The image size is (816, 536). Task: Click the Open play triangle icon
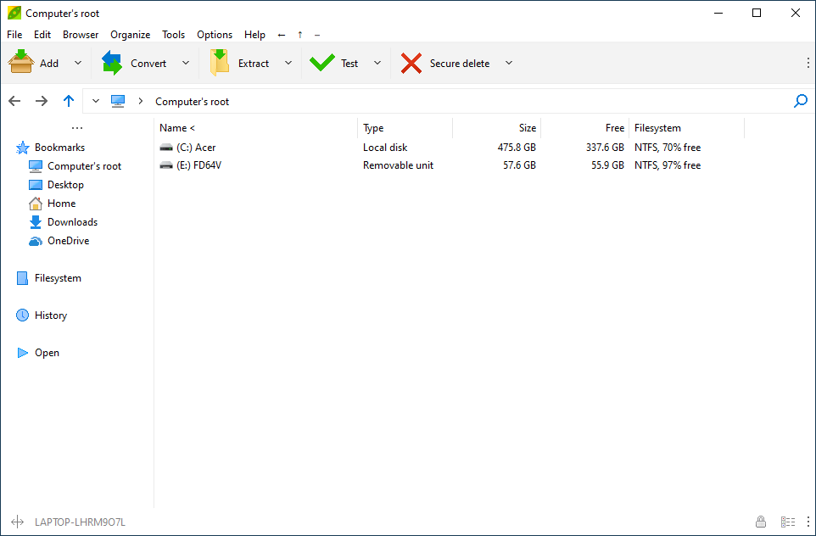pyautogui.click(x=22, y=353)
